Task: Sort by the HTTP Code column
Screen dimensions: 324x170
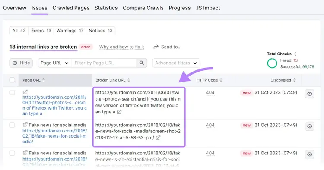Action: point(210,80)
